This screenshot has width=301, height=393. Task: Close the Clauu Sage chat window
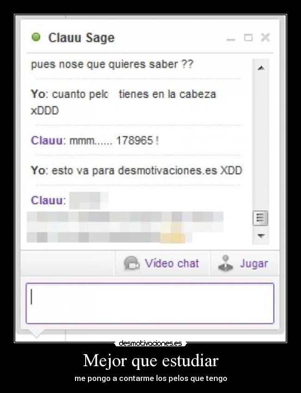[x=265, y=37]
